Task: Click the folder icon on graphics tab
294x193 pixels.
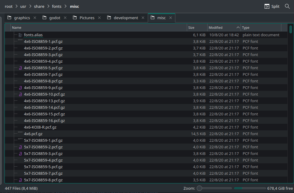Action: pyautogui.click(x=9, y=18)
